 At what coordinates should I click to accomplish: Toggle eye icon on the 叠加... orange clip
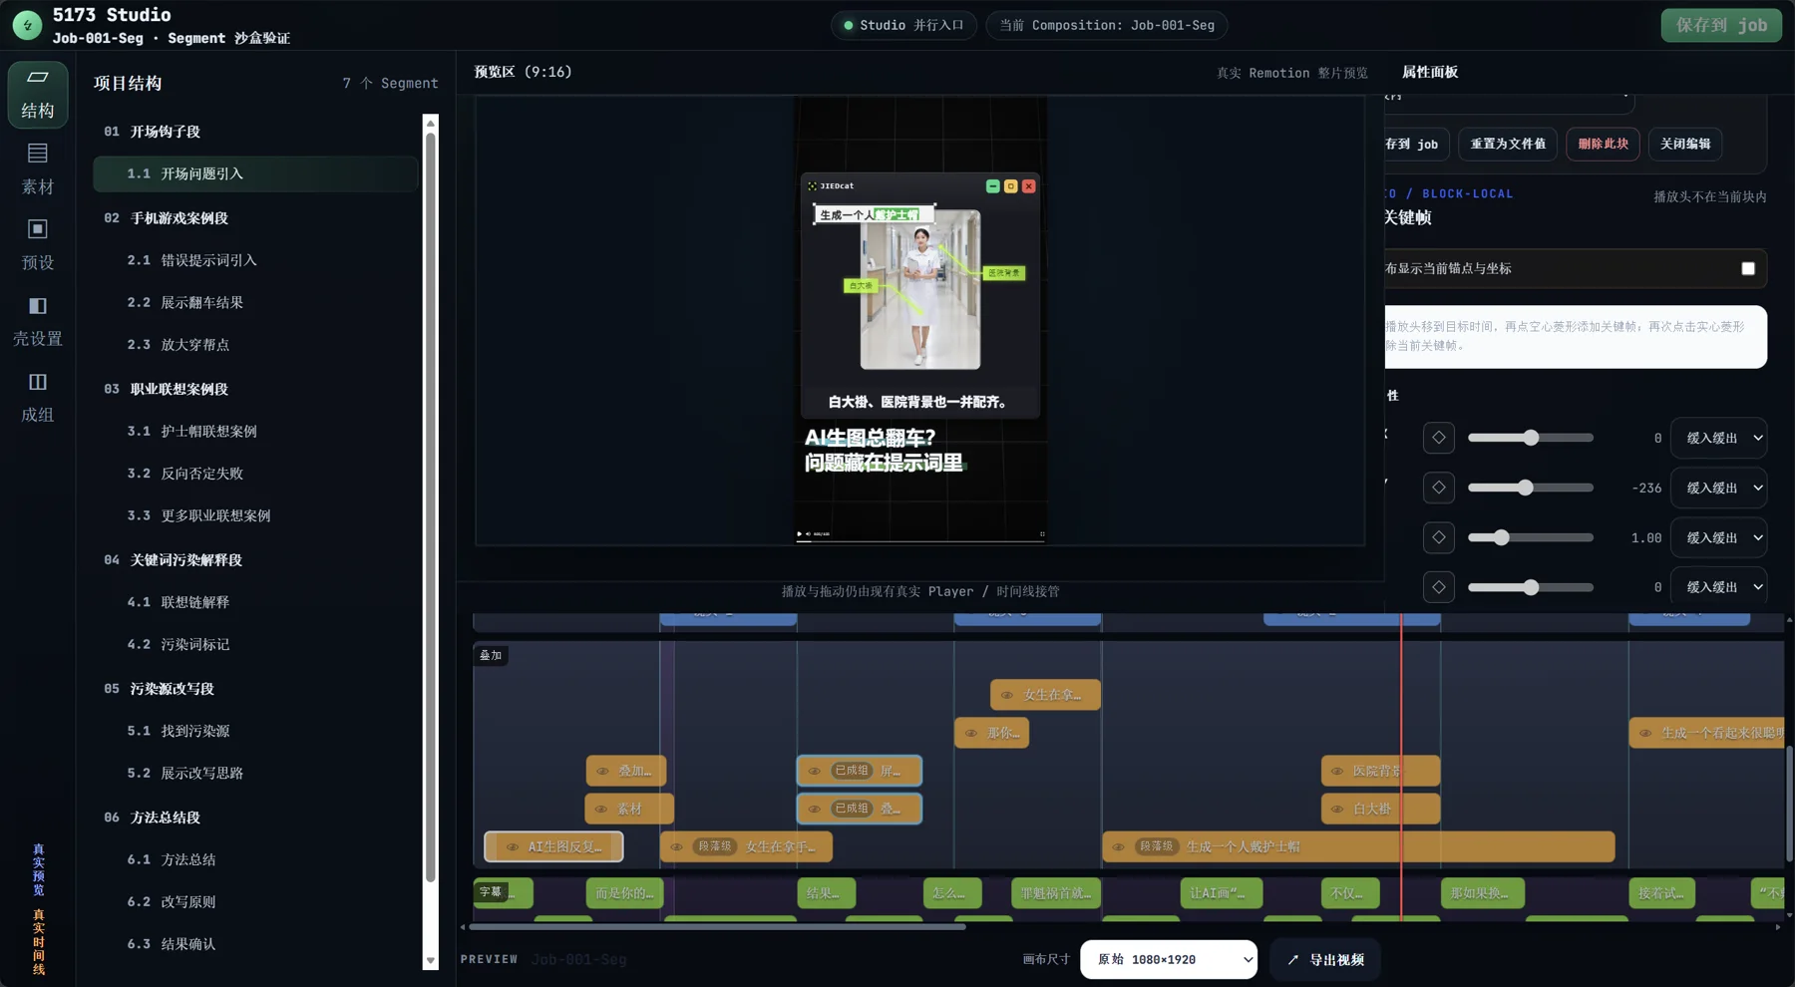tap(602, 771)
